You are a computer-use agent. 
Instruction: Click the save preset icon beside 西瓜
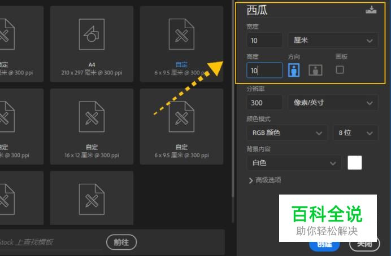pyautogui.click(x=371, y=10)
